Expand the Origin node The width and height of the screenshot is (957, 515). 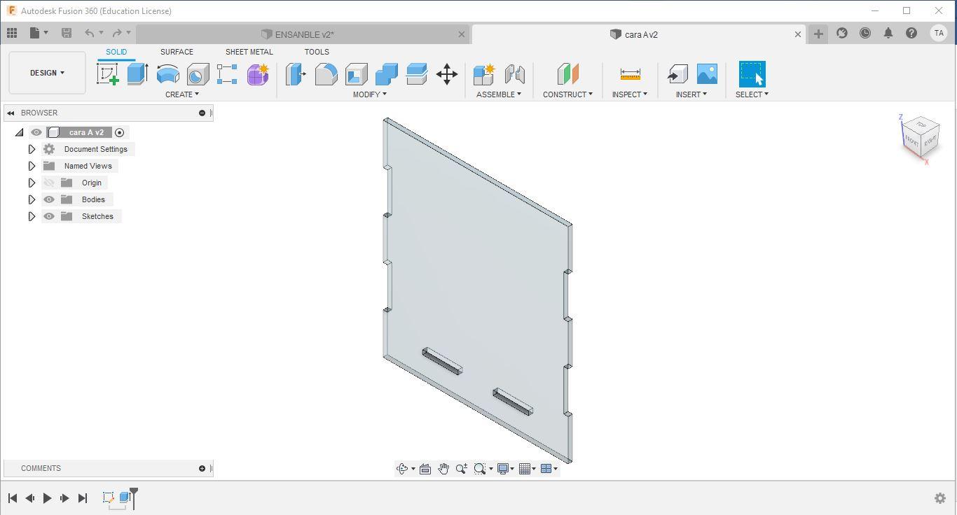click(x=32, y=183)
